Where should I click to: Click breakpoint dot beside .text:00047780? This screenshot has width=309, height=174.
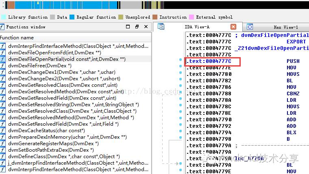pos(181,73)
